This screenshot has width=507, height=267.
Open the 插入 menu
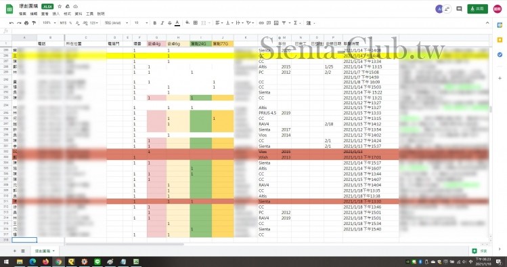click(56, 14)
